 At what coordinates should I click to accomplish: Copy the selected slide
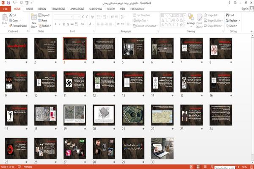[x=14, y=20]
